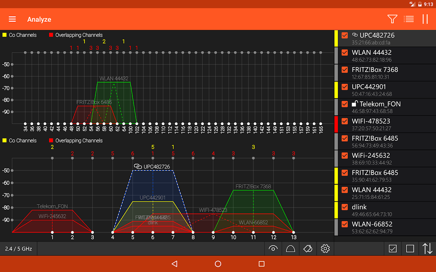The height and width of the screenshot is (272, 436).
Task: Switch to list view icon
Action: pos(409,19)
